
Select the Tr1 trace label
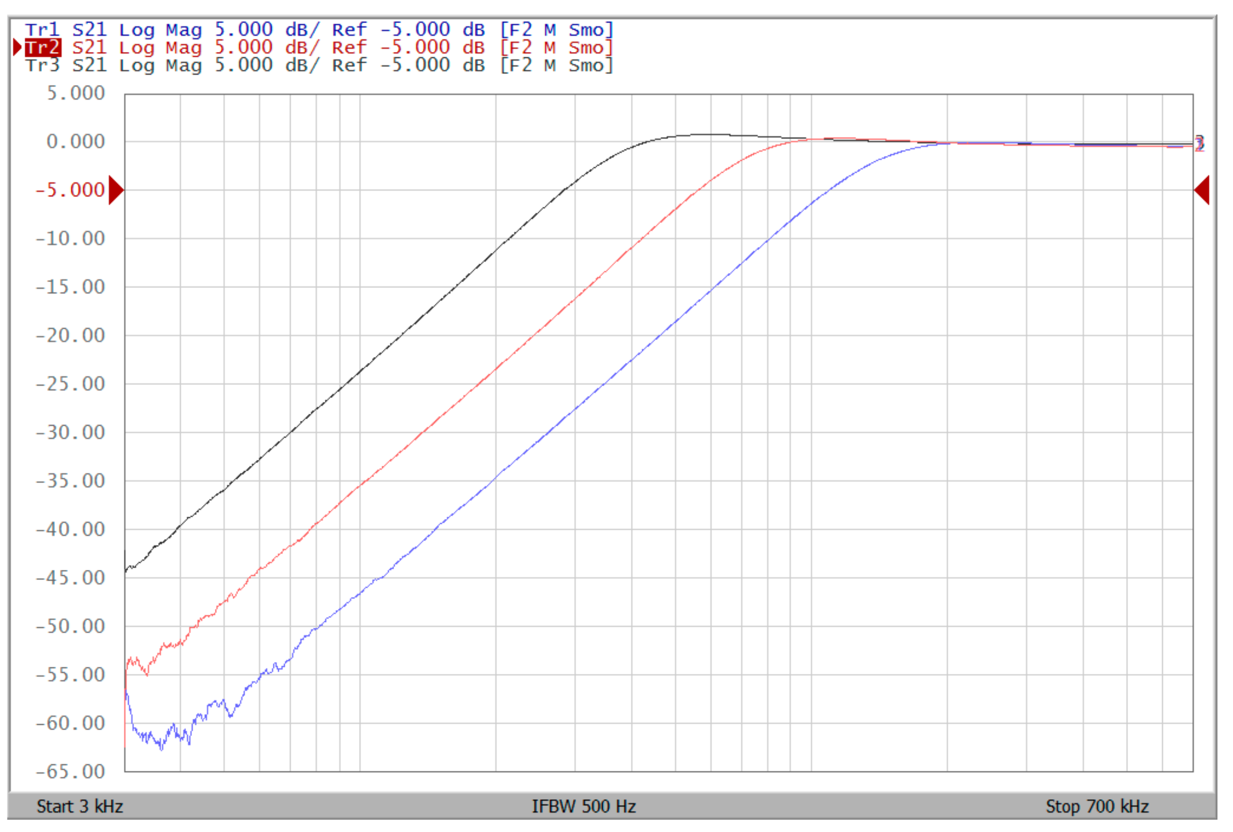[42, 29]
